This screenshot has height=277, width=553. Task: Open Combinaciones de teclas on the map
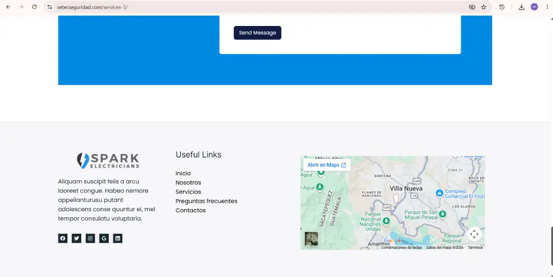point(401,247)
